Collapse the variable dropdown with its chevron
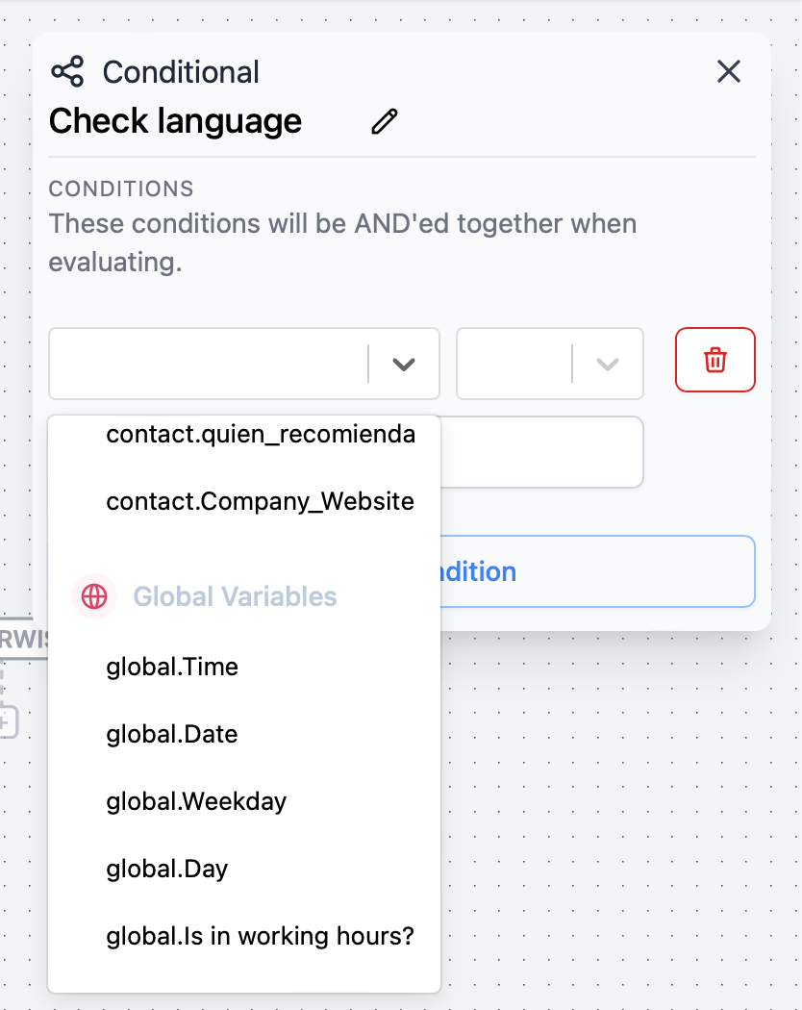Image resolution: width=802 pixels, height=1010 pixels. pos(404,364)
